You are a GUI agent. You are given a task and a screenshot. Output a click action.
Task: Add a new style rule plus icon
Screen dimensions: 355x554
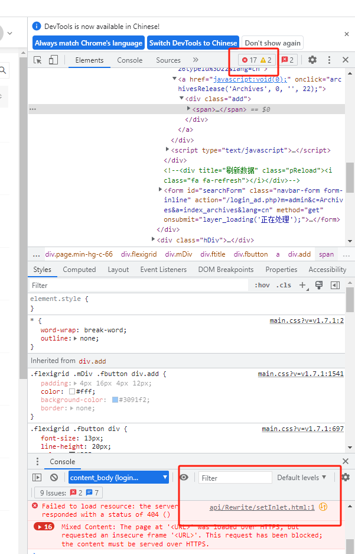303,285
